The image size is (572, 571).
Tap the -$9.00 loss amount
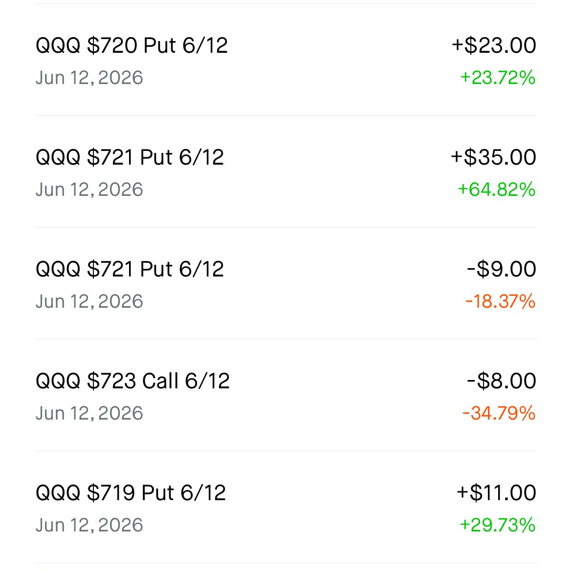502,269
